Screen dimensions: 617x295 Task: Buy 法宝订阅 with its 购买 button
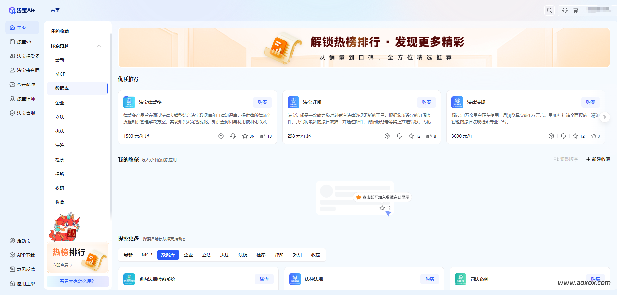pos(426,102)
